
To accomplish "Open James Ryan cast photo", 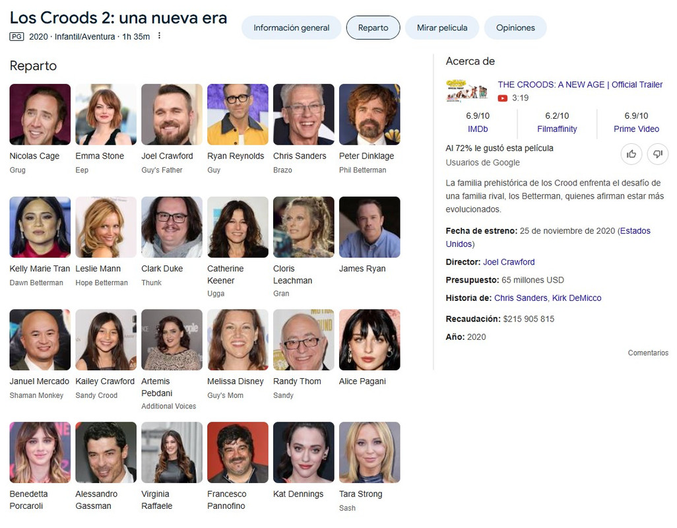I will (370, 227).
